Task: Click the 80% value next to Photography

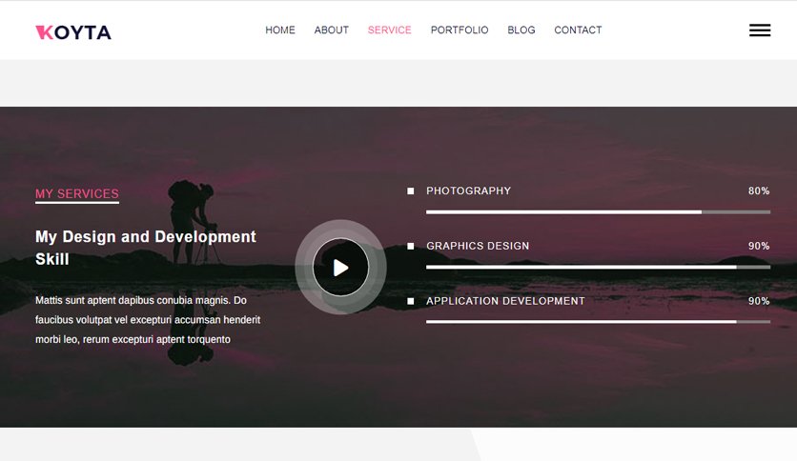Action: click(x=759, y=190)
